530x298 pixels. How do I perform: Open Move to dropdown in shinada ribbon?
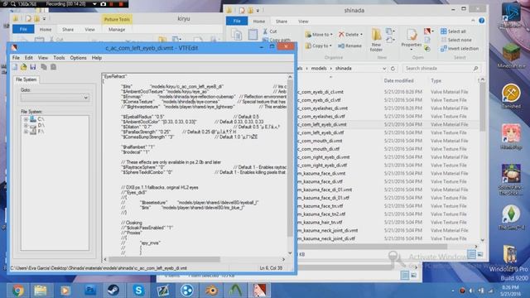tap(319, 35)
